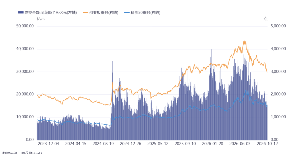
Task: Click left axis value 20,000.00
Action: point(25,94)
